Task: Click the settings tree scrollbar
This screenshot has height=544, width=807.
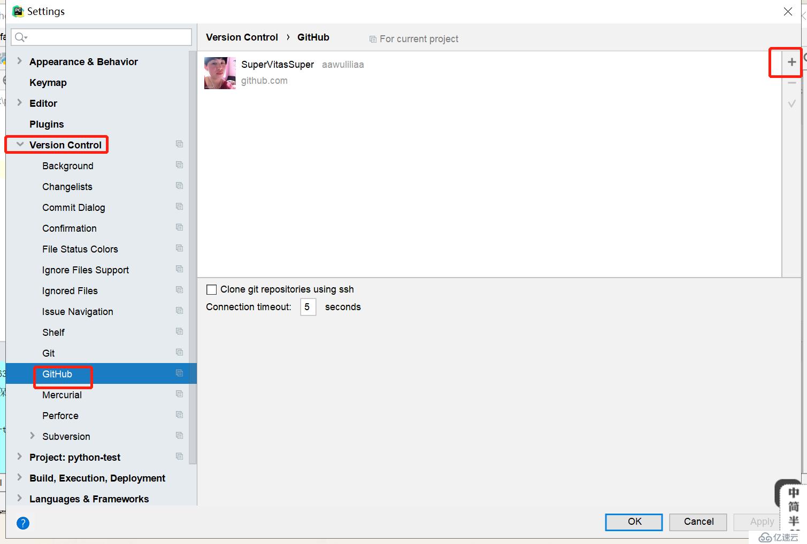Action: [x=193, y=257]
